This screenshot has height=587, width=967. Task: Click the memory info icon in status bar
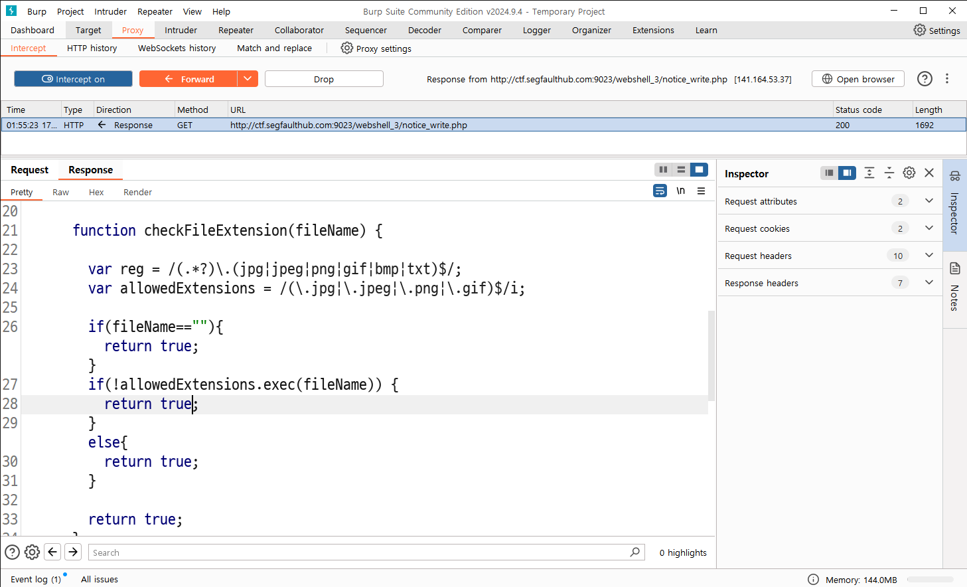click(x=813, y=580)
